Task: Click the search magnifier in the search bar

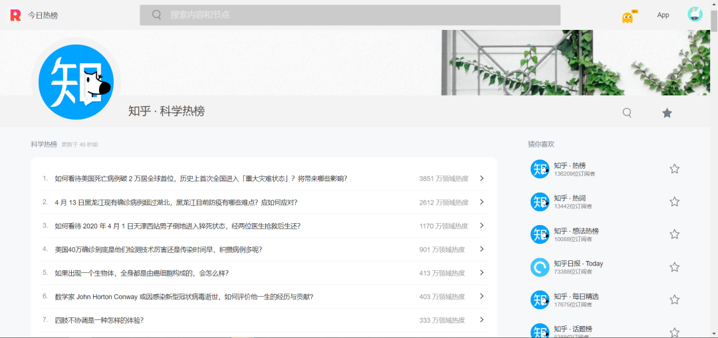Action: [157, 15]
